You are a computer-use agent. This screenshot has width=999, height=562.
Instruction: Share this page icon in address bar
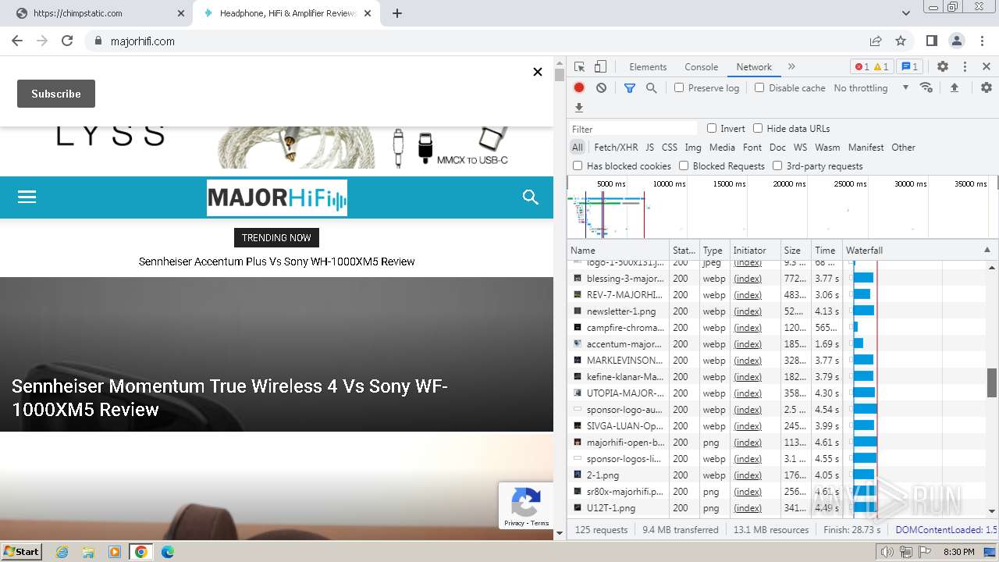click(876, 41)
